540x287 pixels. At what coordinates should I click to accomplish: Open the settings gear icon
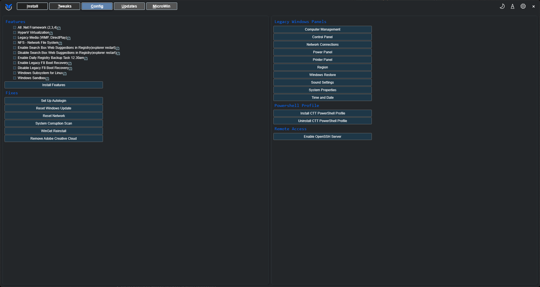[523, 6]
